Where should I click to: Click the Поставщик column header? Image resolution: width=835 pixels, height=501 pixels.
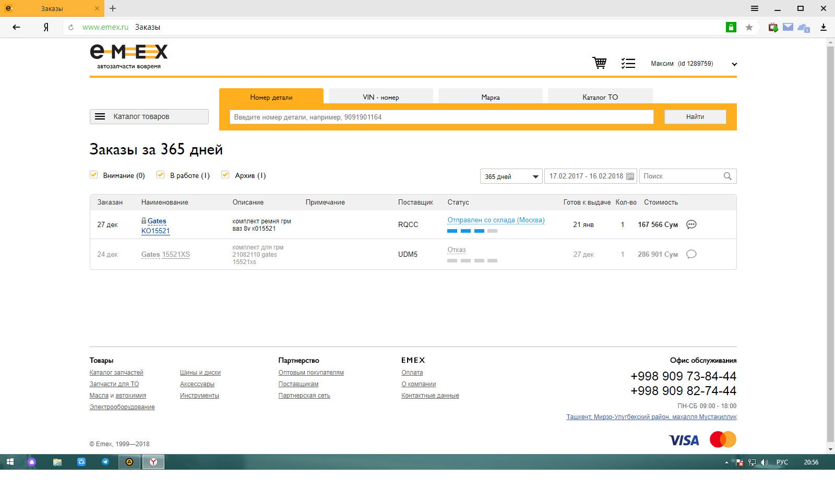tap(415, 202)
